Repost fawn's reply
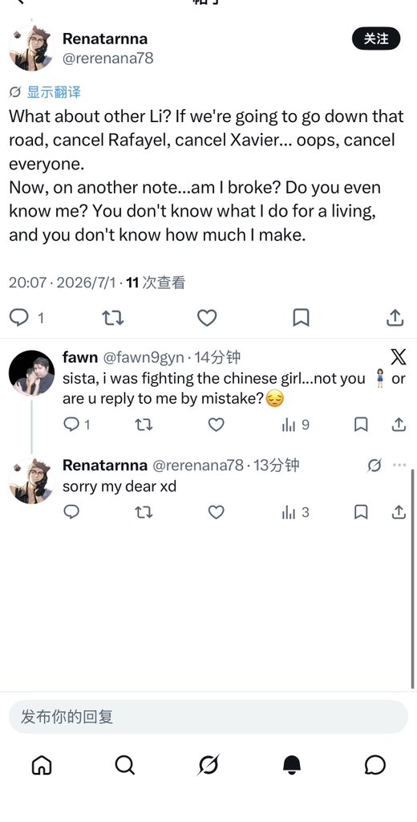This screenshot has height=822, width=417. click(144, 425)
